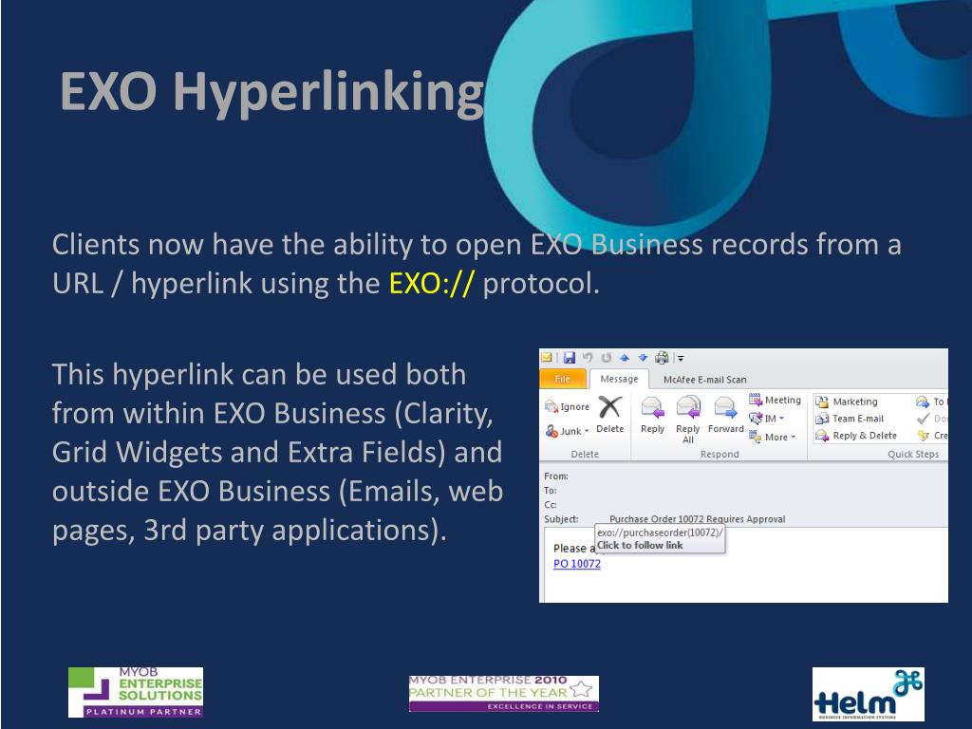972x729 pixels.
Task: Expand the More respond actions dropdown
Action: tap(773, 437)
